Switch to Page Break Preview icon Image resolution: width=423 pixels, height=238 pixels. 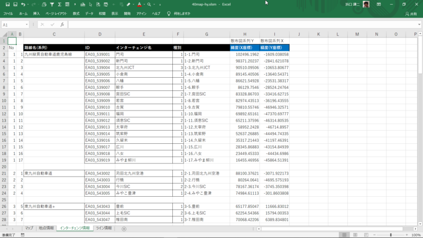(366, 235)
